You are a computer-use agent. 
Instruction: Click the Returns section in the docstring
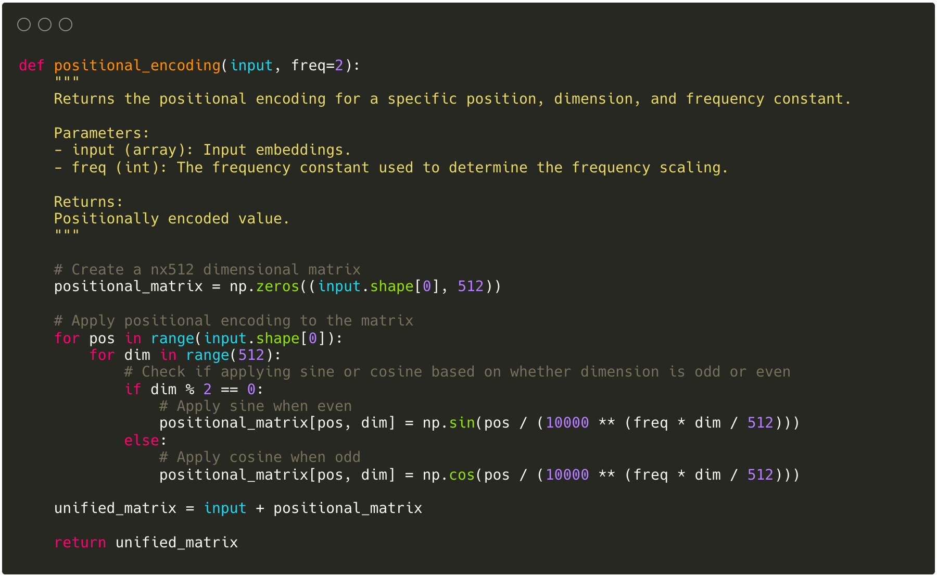point(87,202)
